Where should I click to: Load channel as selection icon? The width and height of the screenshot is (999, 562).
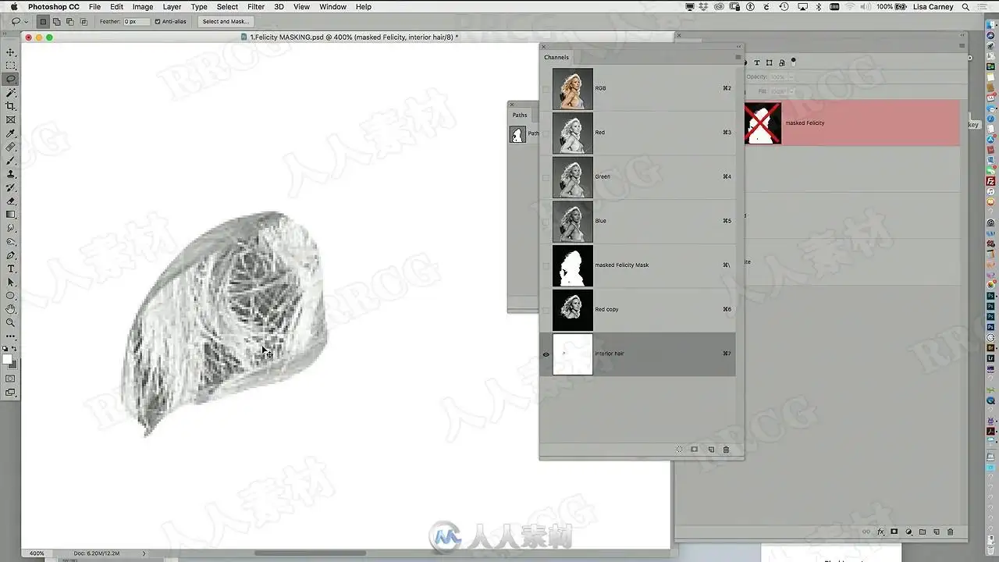pos(679,450)
